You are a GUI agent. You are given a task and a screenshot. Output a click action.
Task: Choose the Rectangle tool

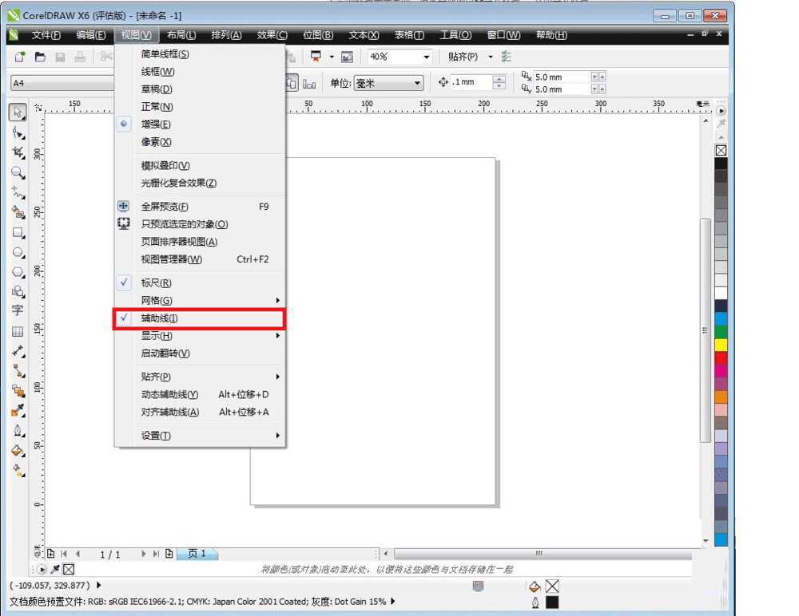click(x=17, y=232)
